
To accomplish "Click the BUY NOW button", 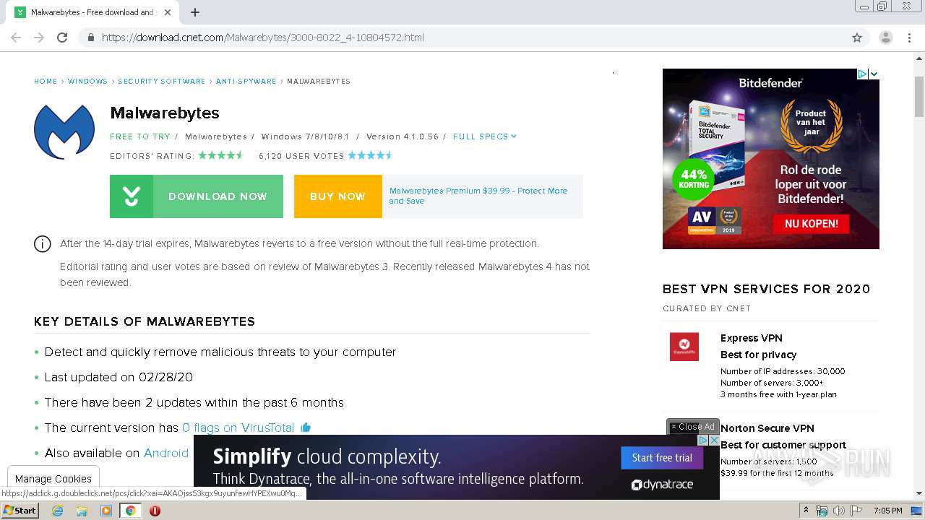I will coord(337,196).
